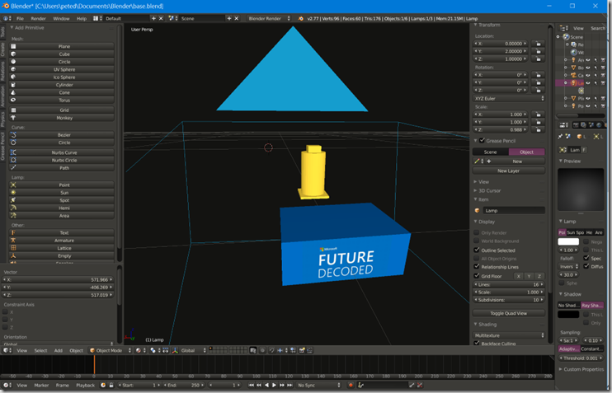Viewport: 612px width, 393px height.
Task: Click the Play animation button
Action: click(274, 386)
